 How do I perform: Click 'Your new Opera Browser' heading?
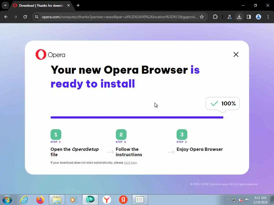coord(119,70)
